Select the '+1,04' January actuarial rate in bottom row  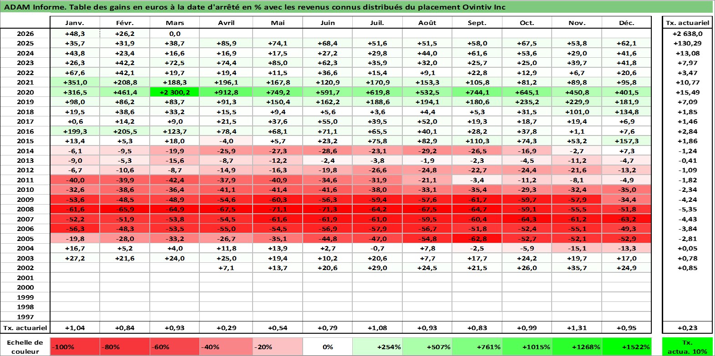tap(75, 328)
